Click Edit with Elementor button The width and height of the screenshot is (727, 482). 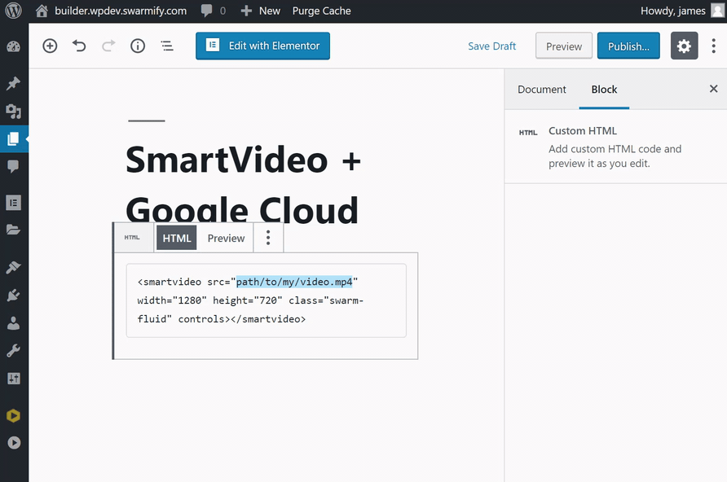click(263, 46)
